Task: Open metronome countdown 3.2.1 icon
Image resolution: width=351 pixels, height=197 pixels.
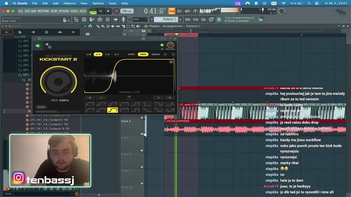Action: tap(179, 11)
